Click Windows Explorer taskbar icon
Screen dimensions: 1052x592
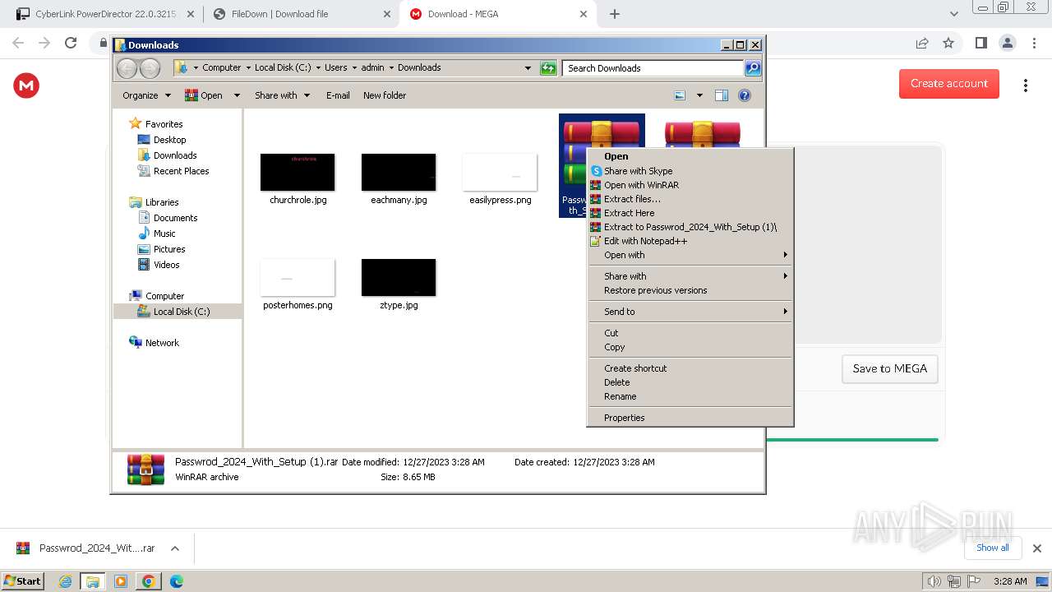93,581
